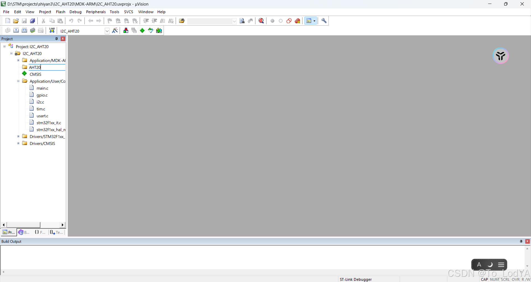Click the Open file folder icon

click(16, 21)
